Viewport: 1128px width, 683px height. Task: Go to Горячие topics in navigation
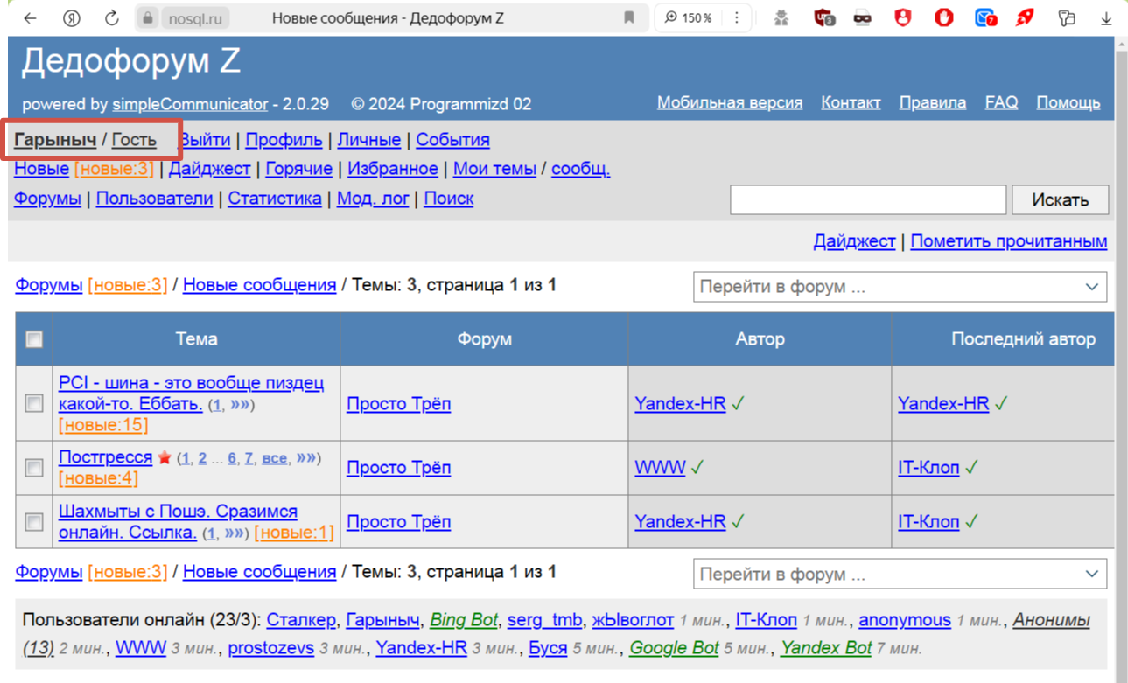[x=299, y=169]
